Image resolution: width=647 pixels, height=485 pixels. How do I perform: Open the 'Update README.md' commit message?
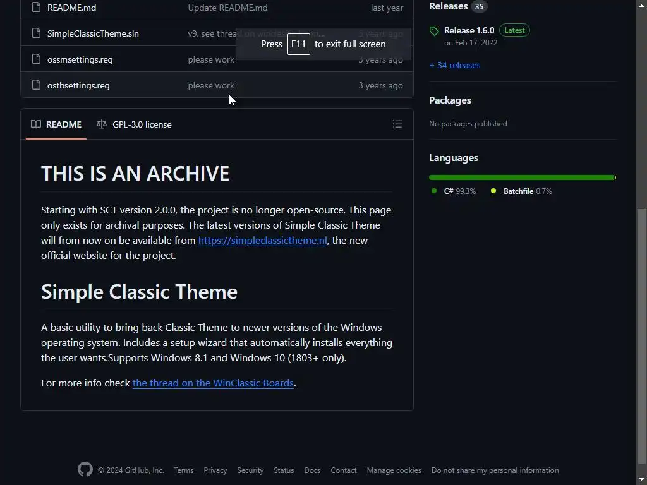(227, 8)
